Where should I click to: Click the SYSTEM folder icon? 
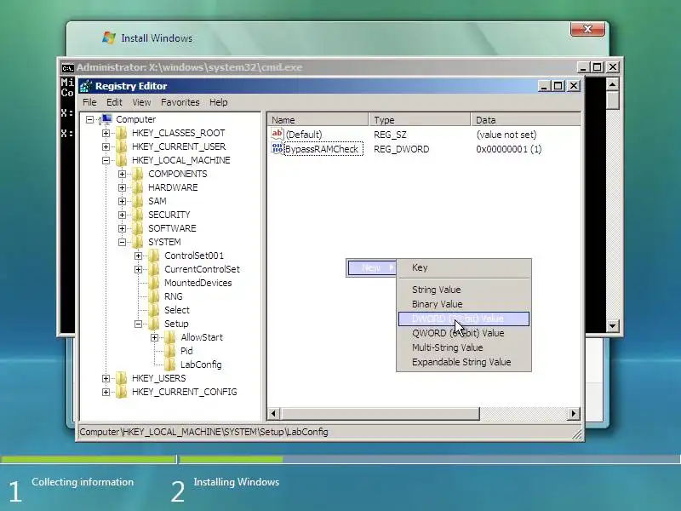click(x=138, y=242)
